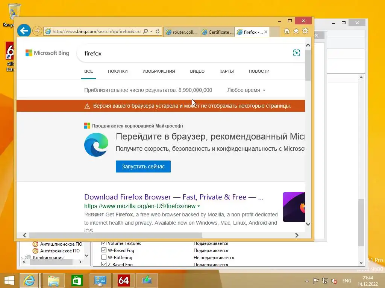
Task: Click the Bing visual search camera icon
Action: pyautogui.click(x=297, y=53)
